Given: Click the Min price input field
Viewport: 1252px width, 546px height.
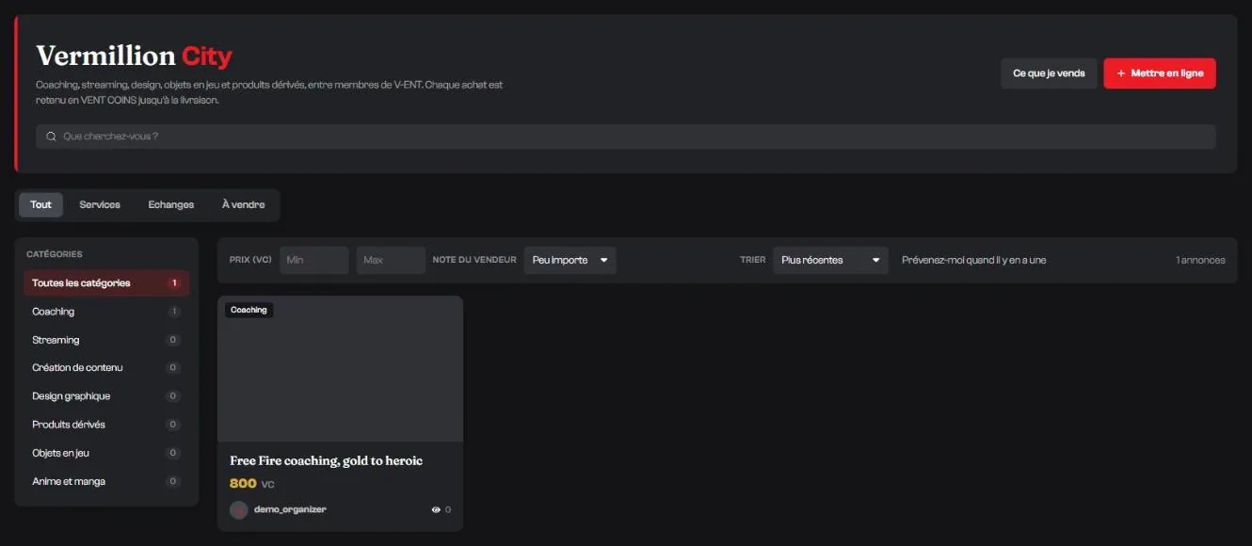Looking at the screenshot, I should 314,260.
